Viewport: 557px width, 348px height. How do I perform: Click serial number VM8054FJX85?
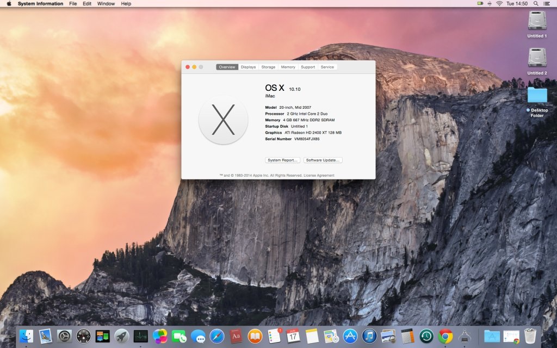[x=307, y=139]
